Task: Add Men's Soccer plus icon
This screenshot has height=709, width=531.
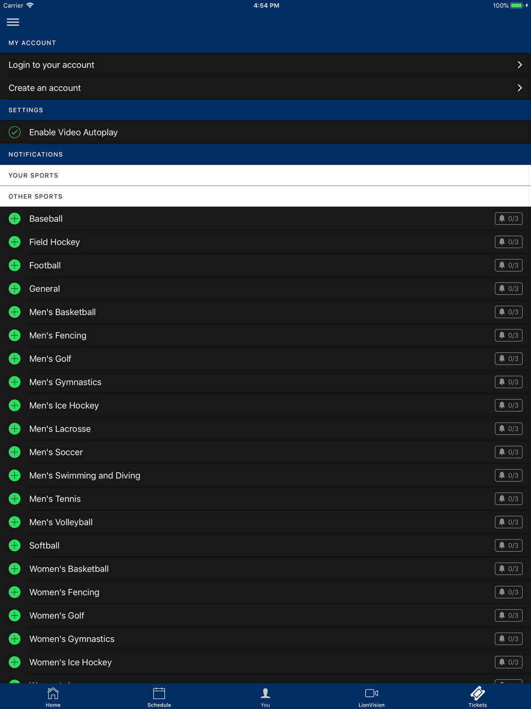Action: tap(15, 452)
